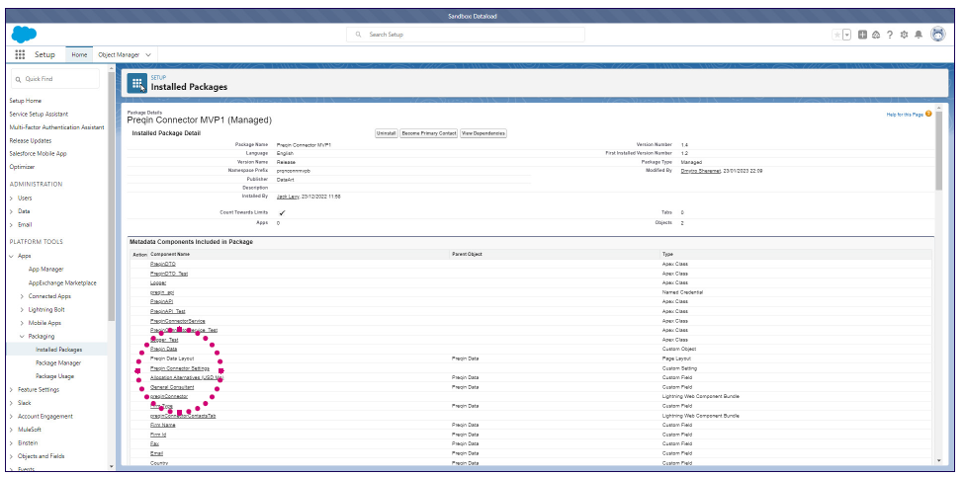Open Service Setup Assistant
This screenshot has width=965, height=477.
tap(39, 114)
